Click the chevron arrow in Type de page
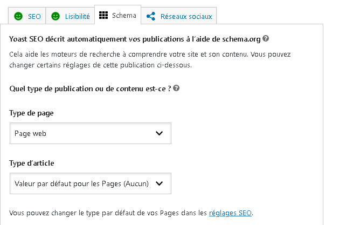346x225 pixels. [x=159, y=133]
